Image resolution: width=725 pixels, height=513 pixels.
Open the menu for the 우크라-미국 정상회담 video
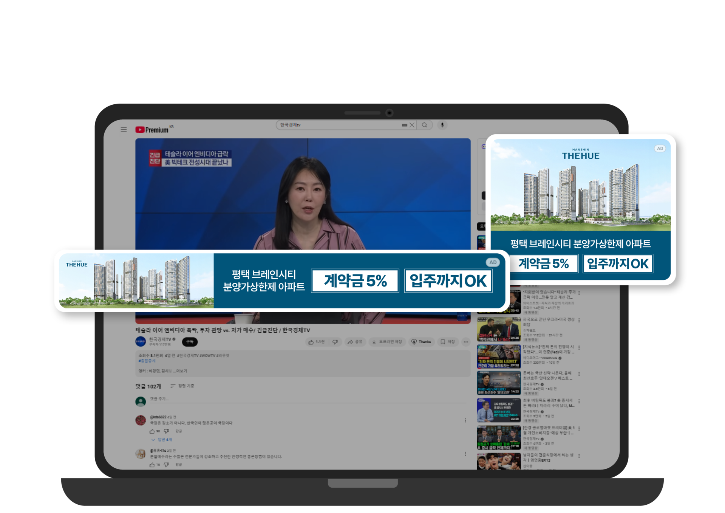[579, 321]
